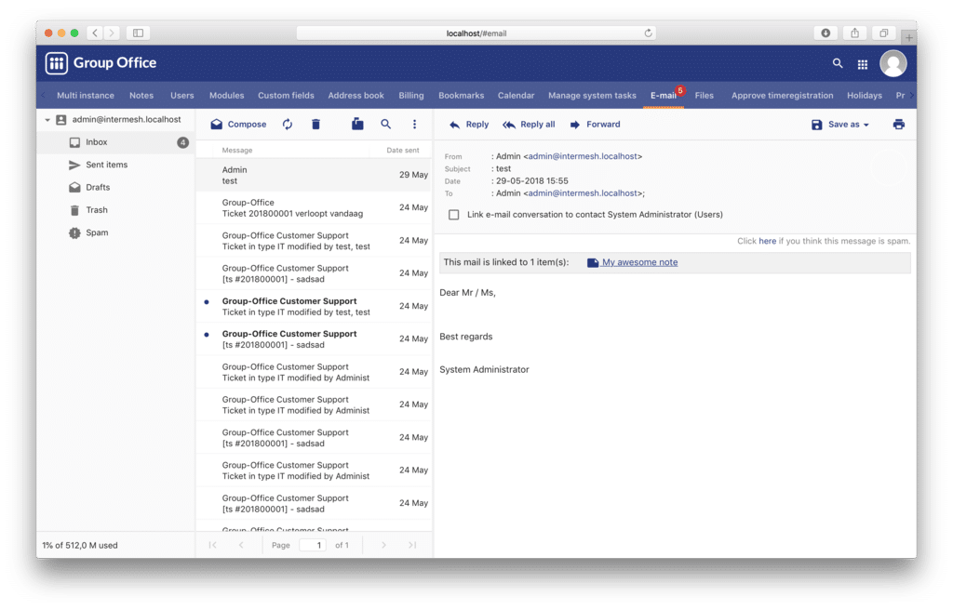Search messages with the toolbar magnifier
953x610 pixels.
(x=386, y=124)
